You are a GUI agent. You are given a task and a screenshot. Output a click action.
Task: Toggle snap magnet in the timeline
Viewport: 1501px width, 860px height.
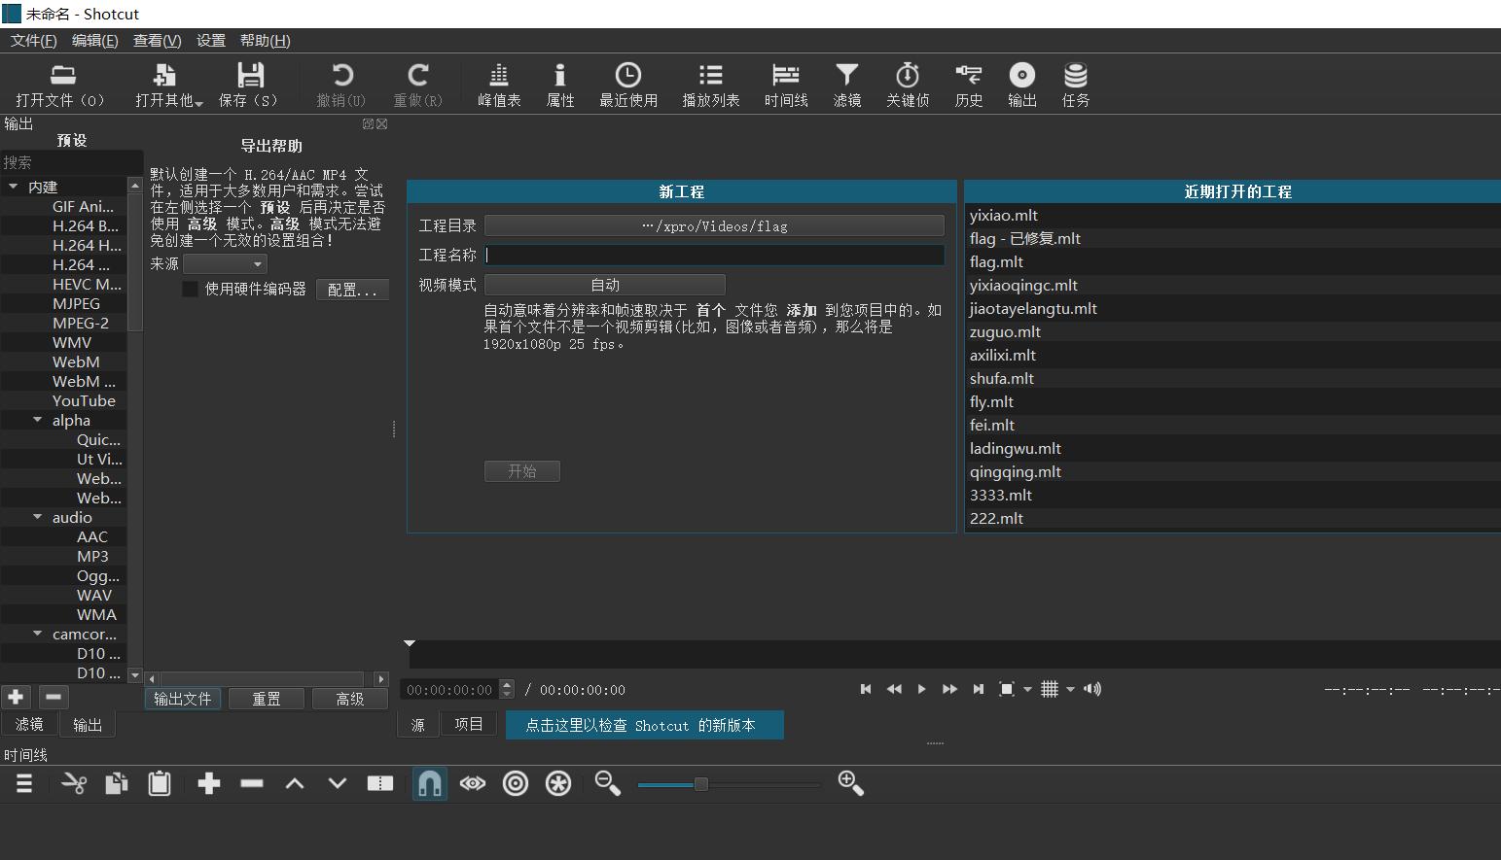[x=429, y=783]
